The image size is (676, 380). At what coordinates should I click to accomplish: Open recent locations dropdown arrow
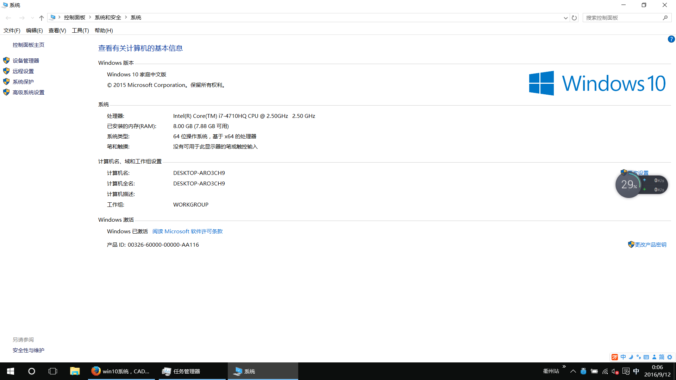[32, 18]
